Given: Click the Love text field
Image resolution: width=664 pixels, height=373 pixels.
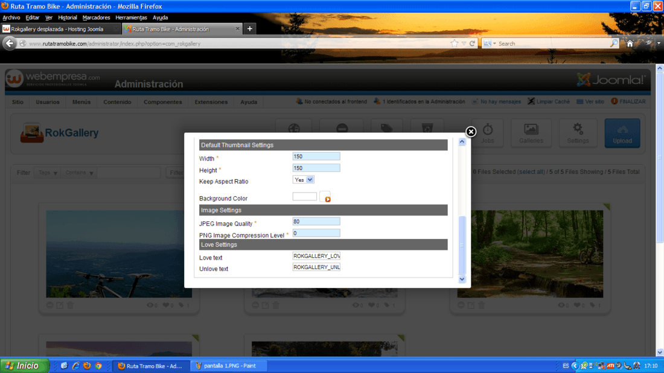Looking at the screenshot, I should (316, 256).
